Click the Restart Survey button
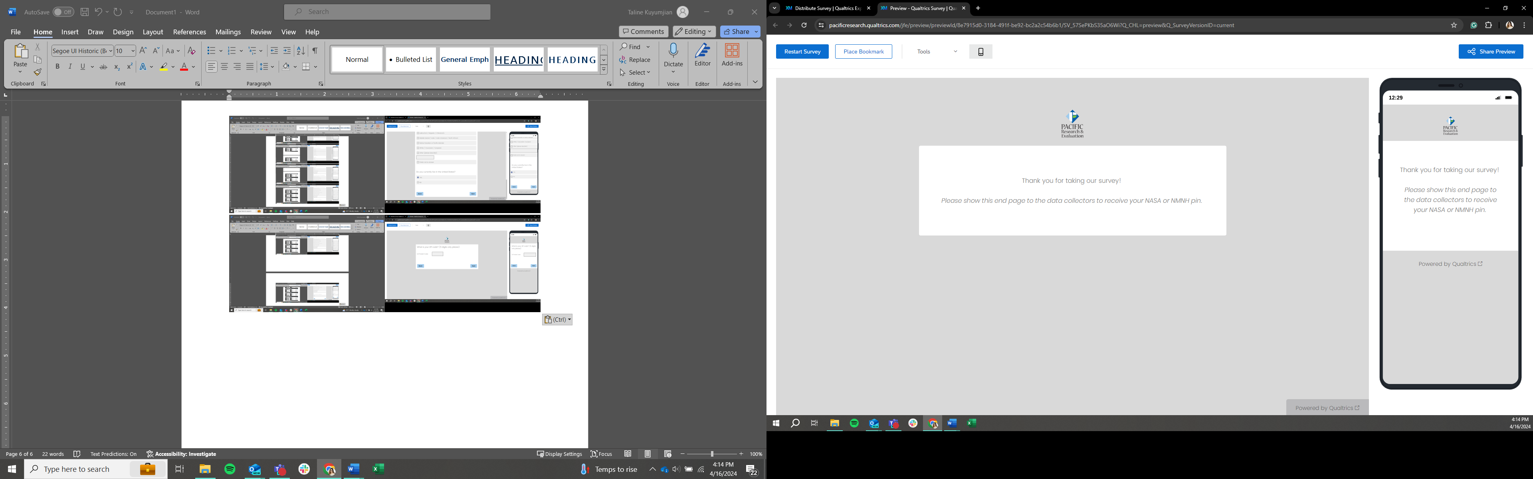The height and width of the screenshot is (479, 1533). (x=802, y=52)
